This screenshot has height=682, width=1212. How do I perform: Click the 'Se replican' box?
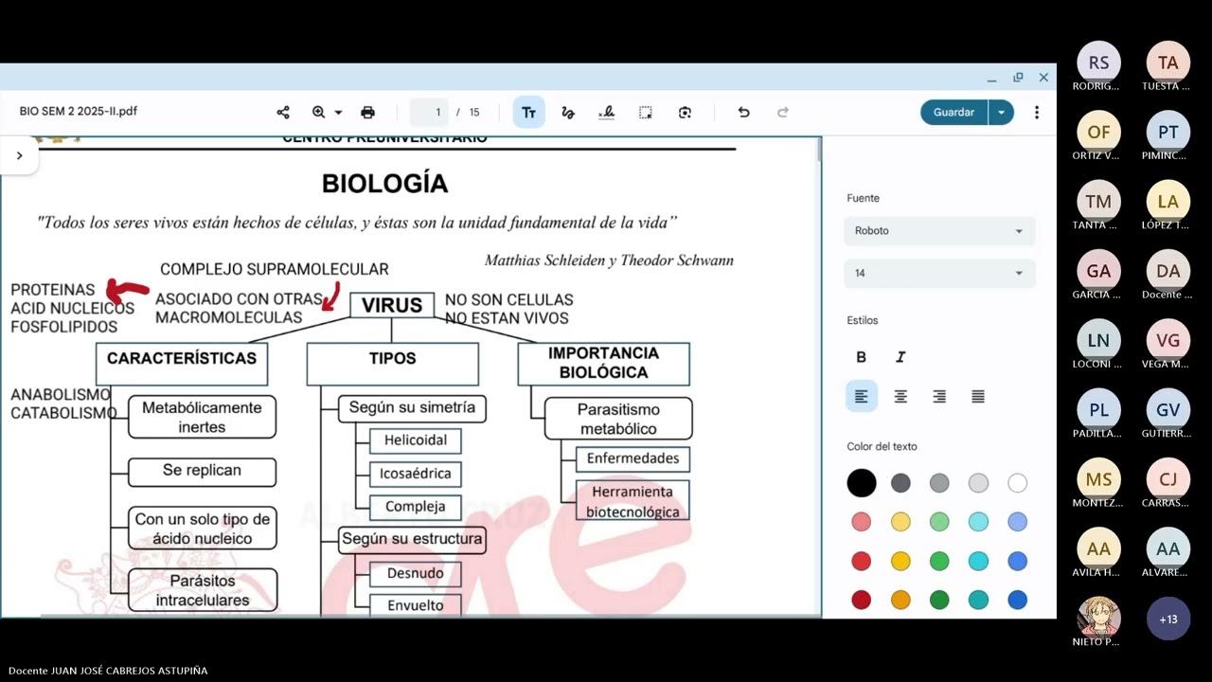click(202, 472)
